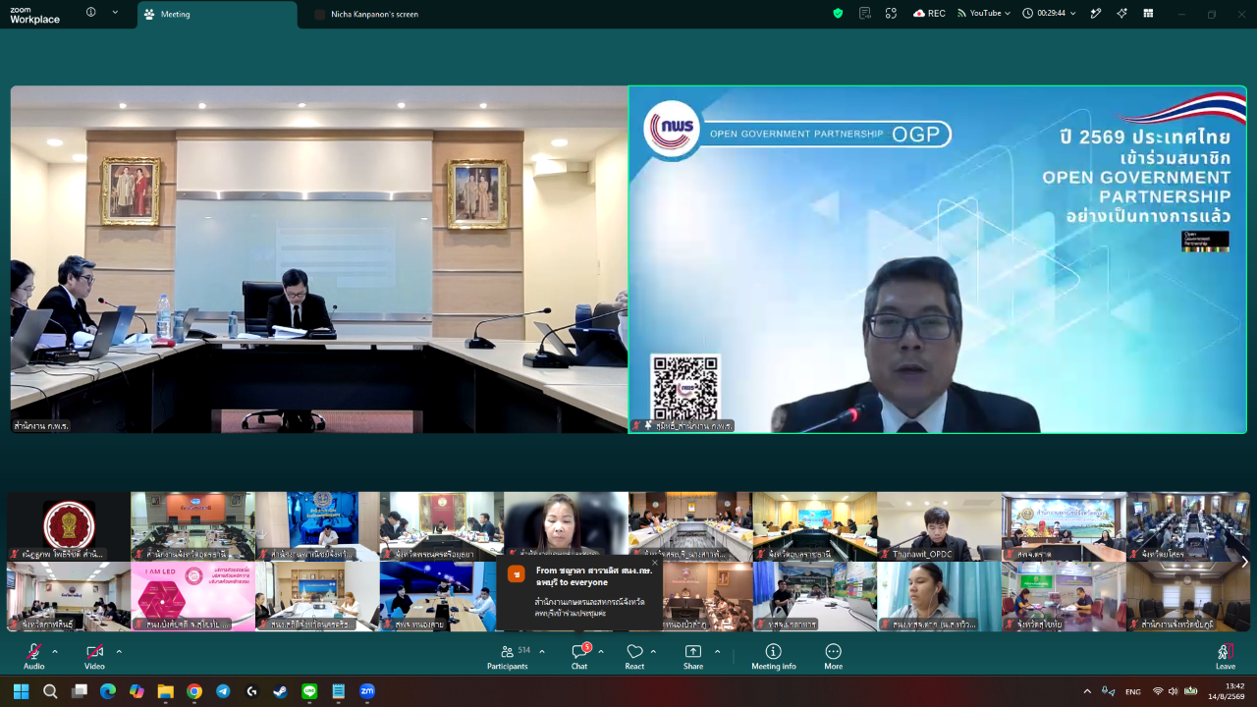The width and height of the screenshot is (1257, 707).
Task: Open the Zoom app icon on the taskbar
Action: click(367, 691)
